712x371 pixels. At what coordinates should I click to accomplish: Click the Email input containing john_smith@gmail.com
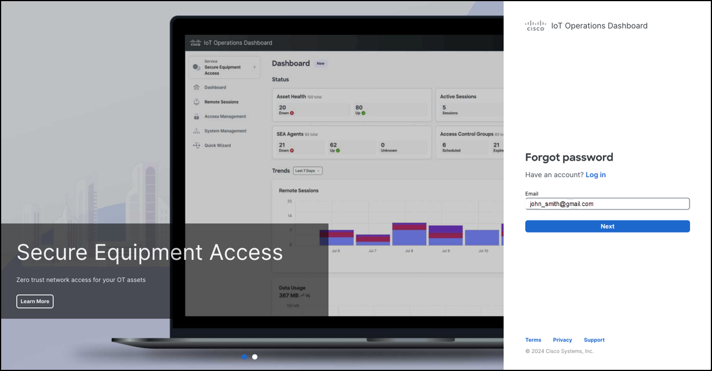[x=607, y=203]
